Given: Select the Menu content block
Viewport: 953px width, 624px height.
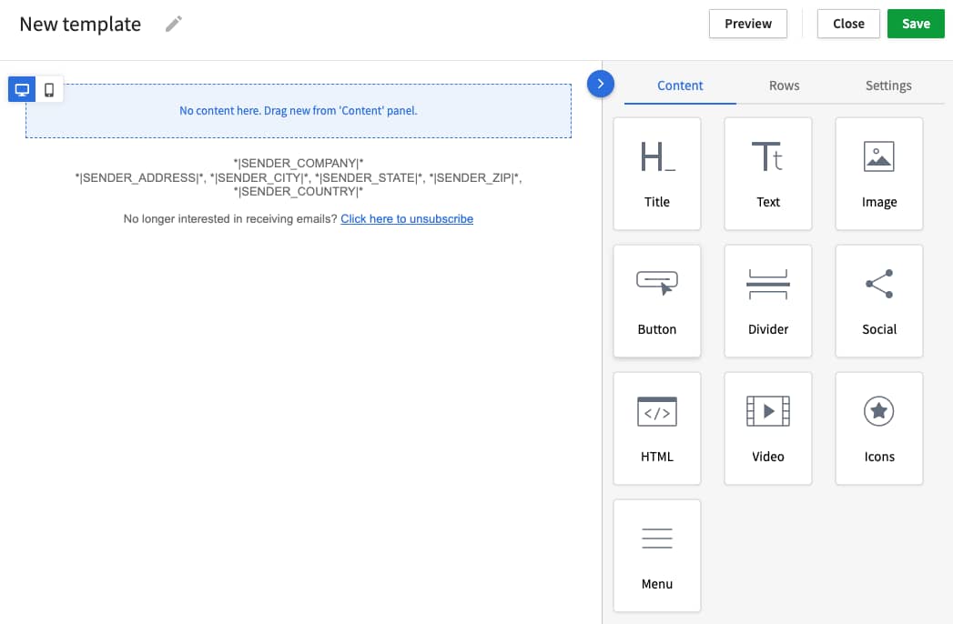Looking at the screenshot, I should [657, 556].
